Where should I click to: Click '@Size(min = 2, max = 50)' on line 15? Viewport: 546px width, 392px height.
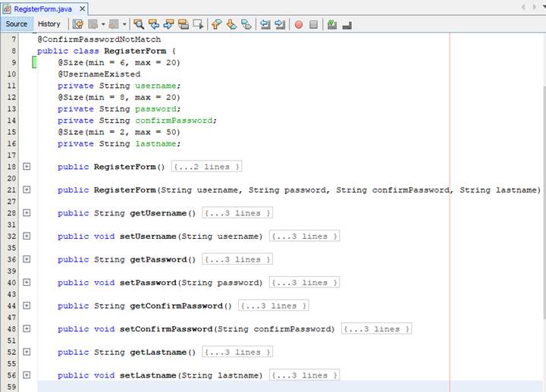click(x=119, y=132)
